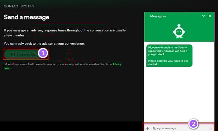218x131 pixels.
Task: Open the Privacy Policy link
Action: 62,66
